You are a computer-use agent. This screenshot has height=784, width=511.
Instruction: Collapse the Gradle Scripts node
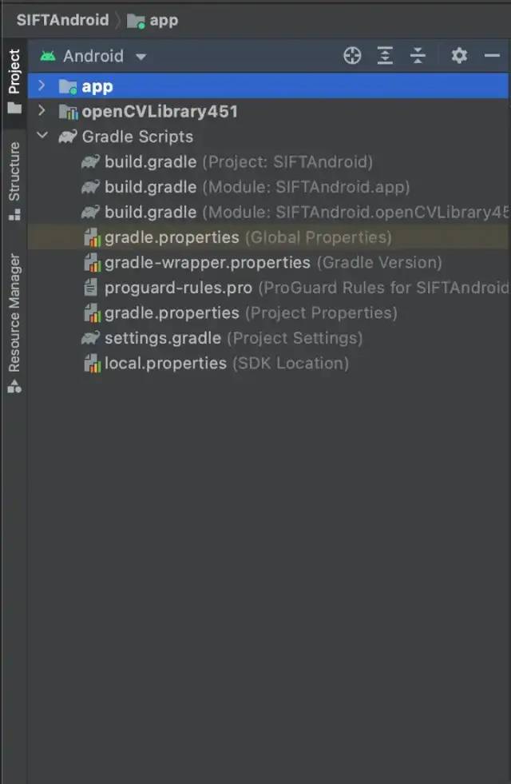pos(42,137)
